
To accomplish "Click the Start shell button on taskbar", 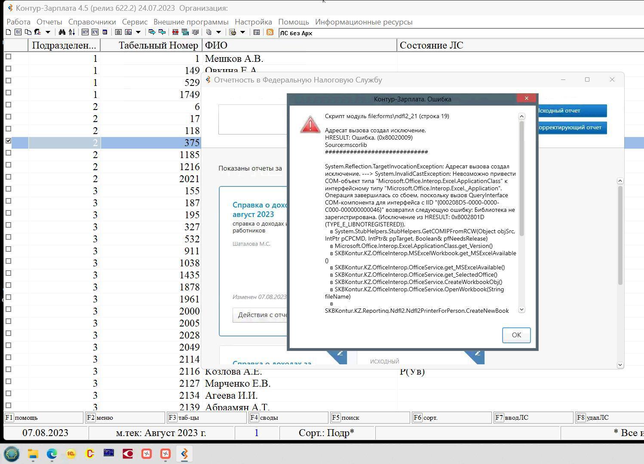I will coord(12,454).
